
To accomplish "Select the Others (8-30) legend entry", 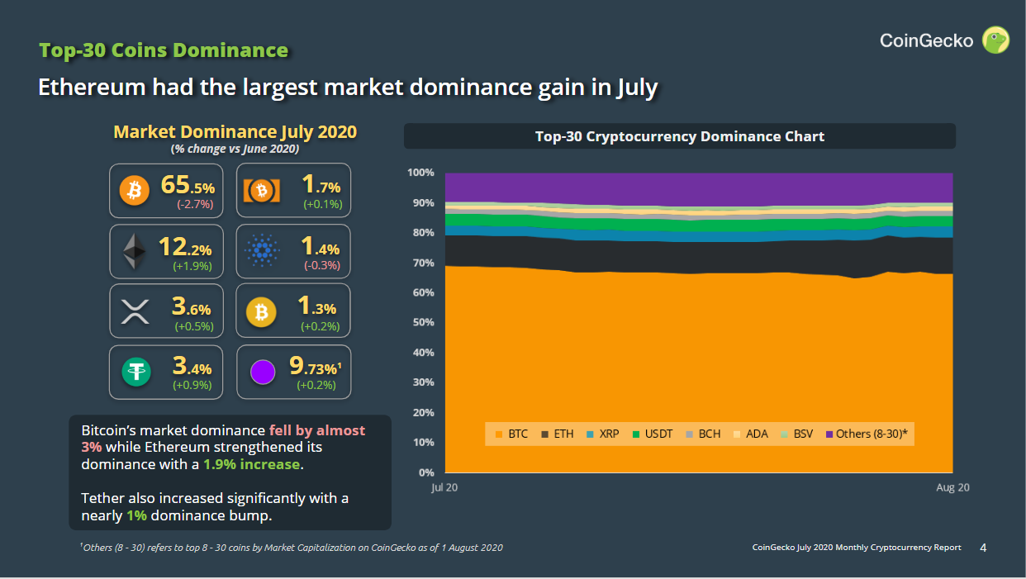I will [867, 434].
